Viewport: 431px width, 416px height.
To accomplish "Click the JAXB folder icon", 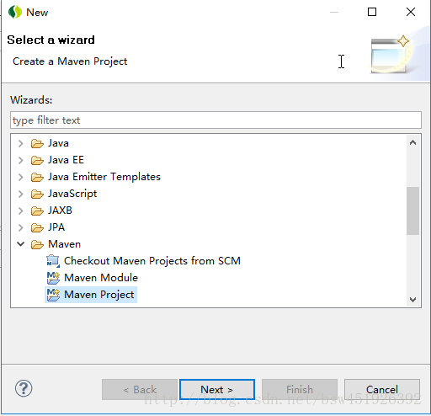I will [37, 211].
